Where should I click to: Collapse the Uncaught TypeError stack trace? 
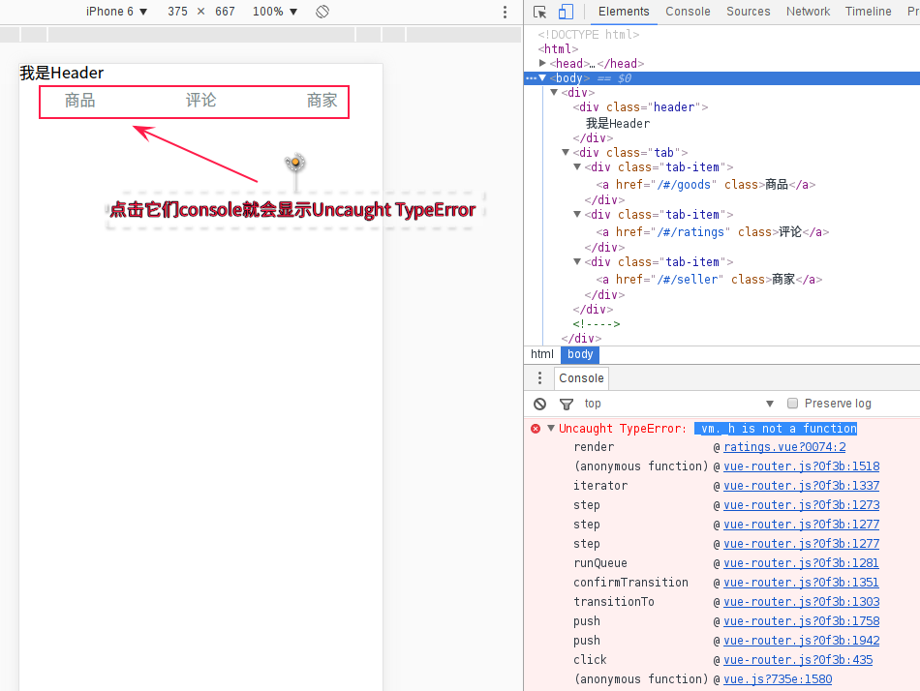[x=551, y=428]
